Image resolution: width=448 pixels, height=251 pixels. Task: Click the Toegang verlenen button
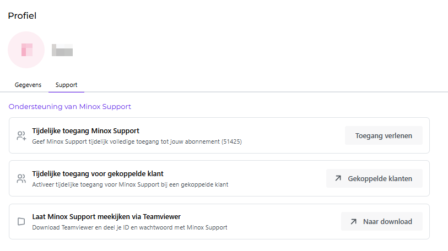pyautogui.click(x=384, y=135)
